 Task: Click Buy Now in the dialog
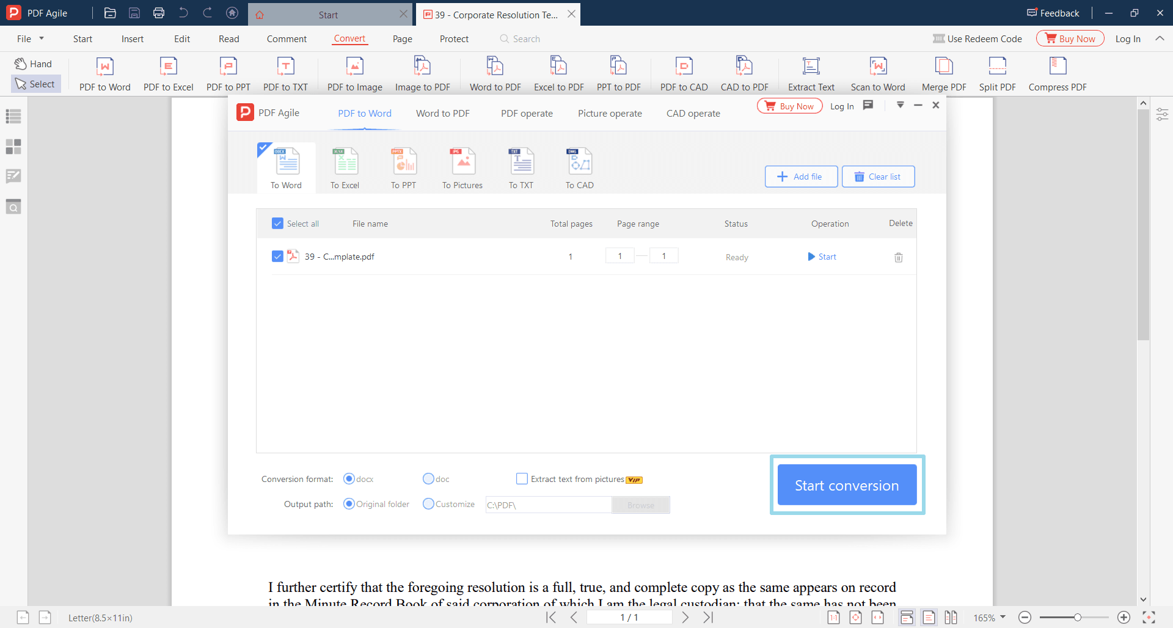pos(790,106)
